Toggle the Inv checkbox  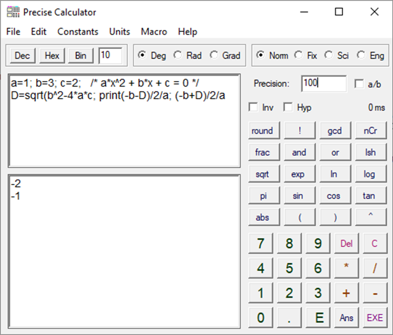(x=254, y=107)
